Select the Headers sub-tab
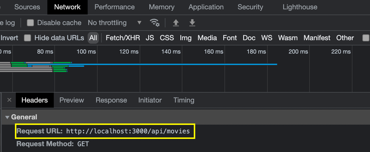The height and width of the screenshot is (152, 370). tap(34, 100)
